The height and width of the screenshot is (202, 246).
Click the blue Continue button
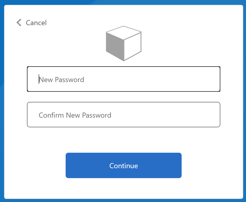click(x=123, y=165)
